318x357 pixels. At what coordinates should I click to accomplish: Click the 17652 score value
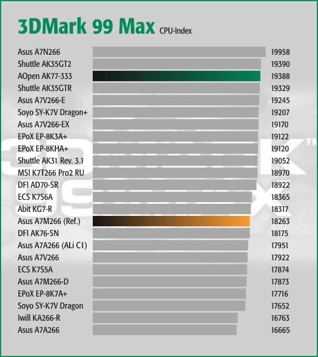280,306
